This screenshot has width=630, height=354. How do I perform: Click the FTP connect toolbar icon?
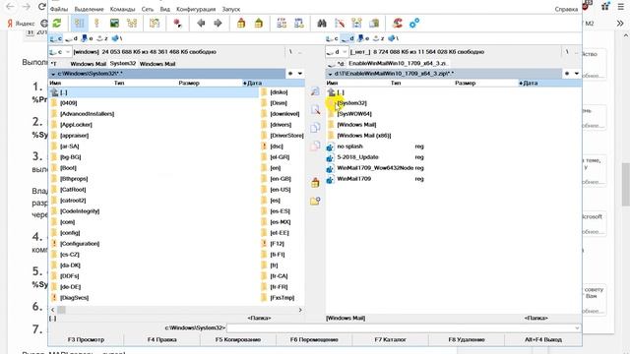coord(282,24)
